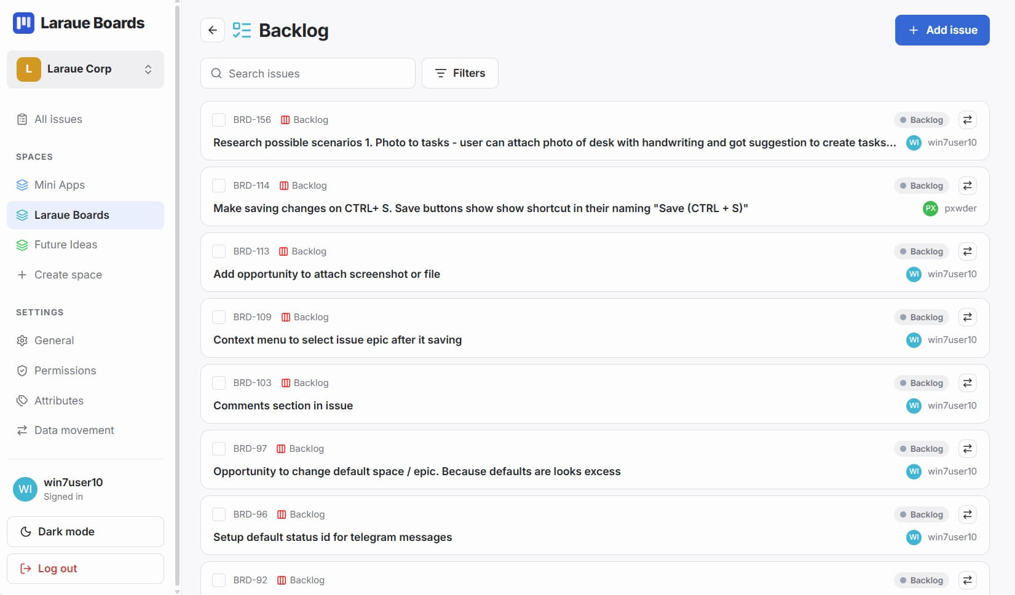Open General settings
Viewport: 1015px width, 595px height.
[x=85, y=341]
